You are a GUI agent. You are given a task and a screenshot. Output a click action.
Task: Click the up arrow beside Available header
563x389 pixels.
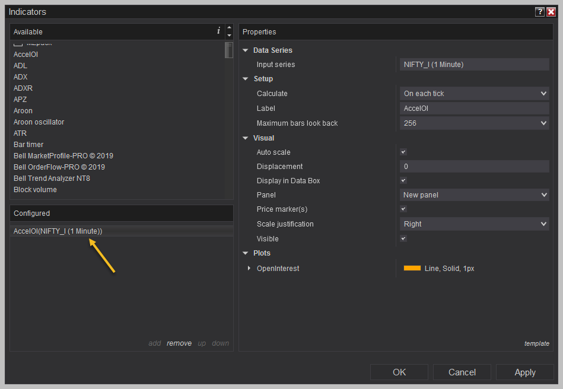(229, 28)
